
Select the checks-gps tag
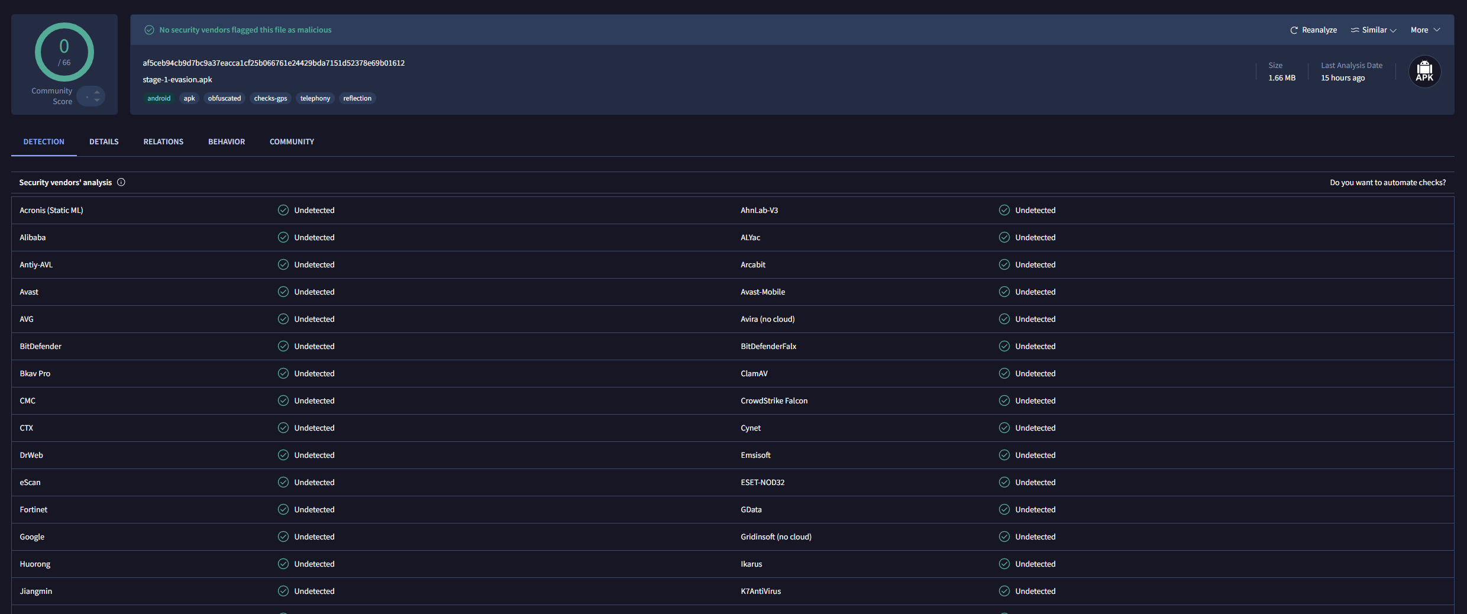[270, 98]
